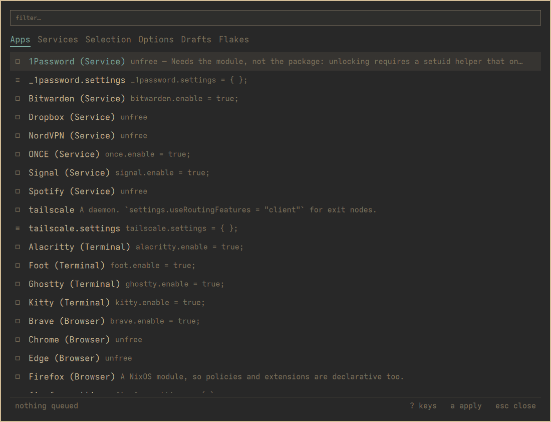The image size is (551, 422).
Task: Click the '? keys' help hint
Action: pos(423,406)
